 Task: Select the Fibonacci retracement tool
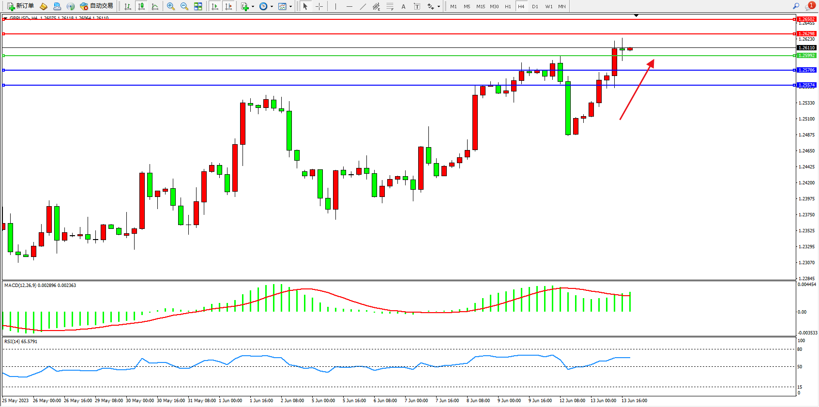[x=390, y=6]
